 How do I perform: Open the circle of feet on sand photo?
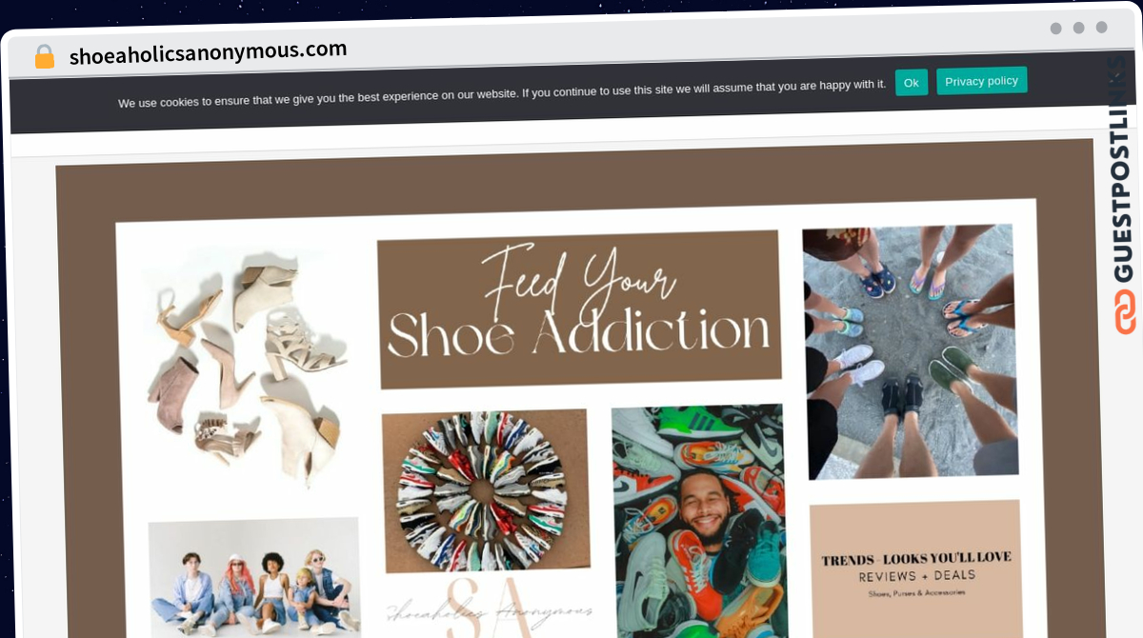(910, 351)
